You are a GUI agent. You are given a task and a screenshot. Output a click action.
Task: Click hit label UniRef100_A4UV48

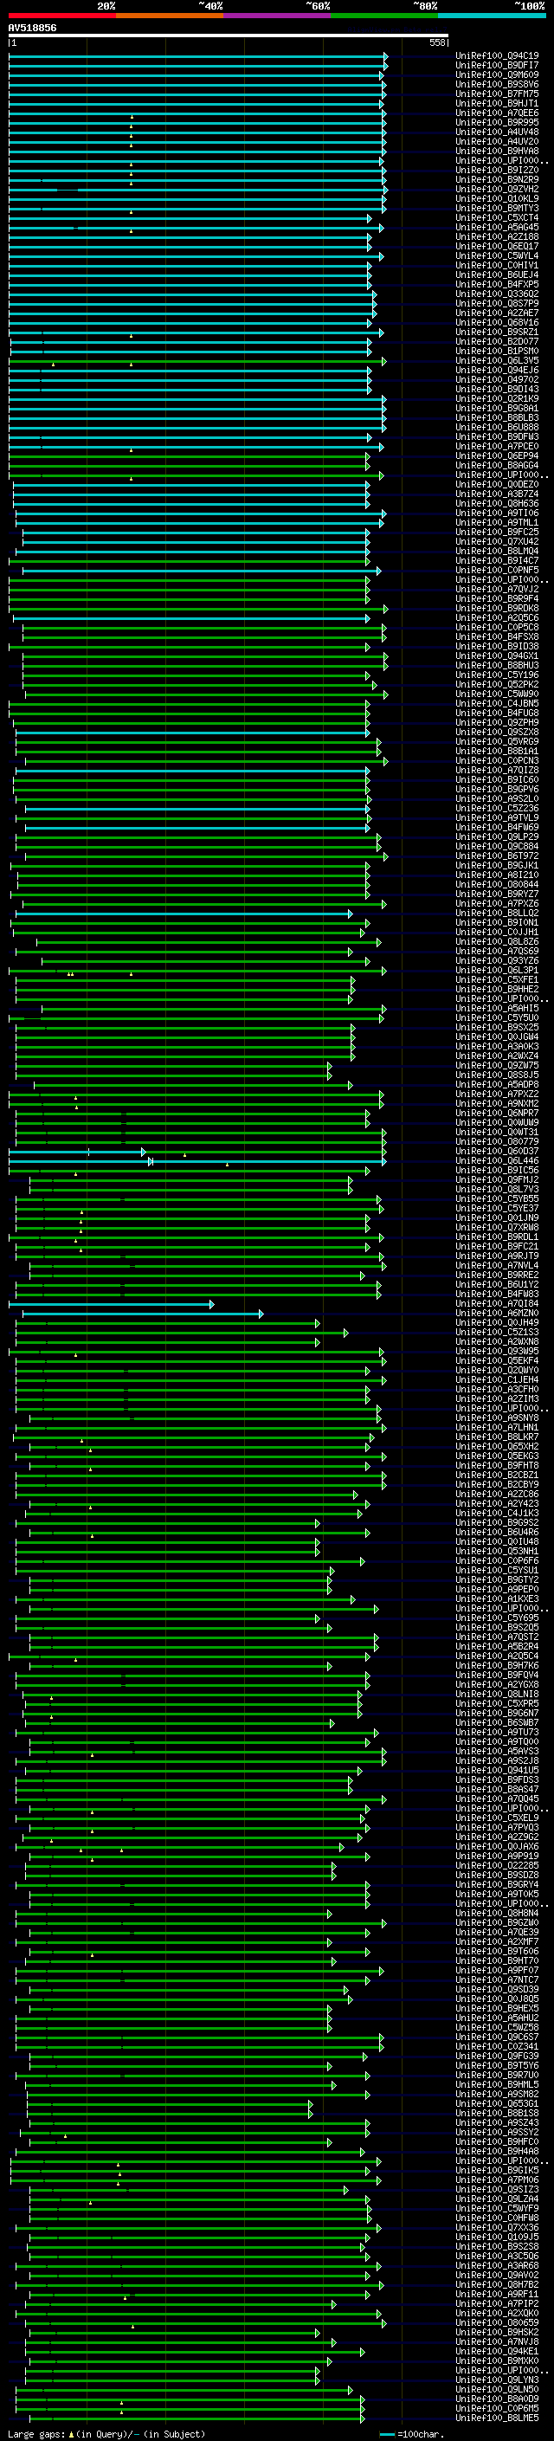coord(497,132)
